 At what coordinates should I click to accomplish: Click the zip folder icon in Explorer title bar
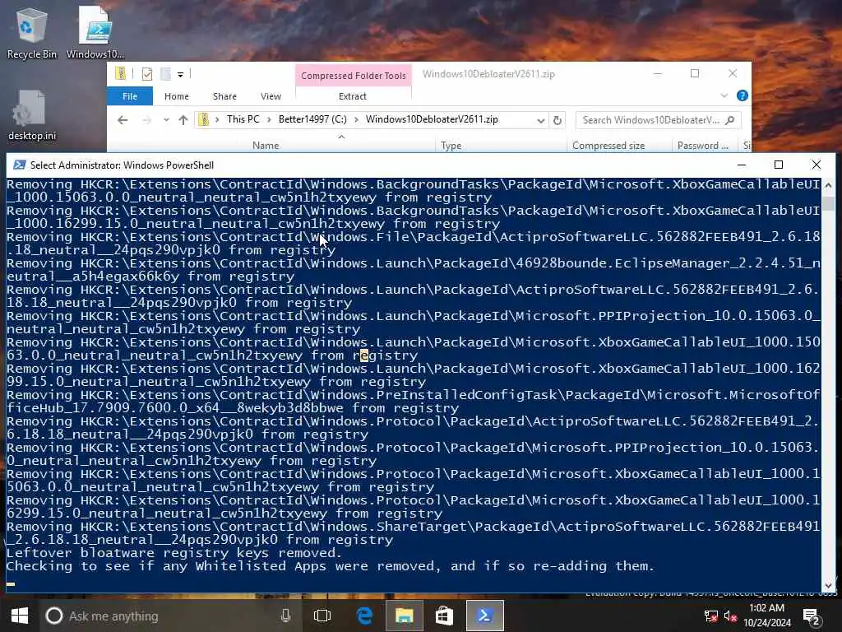click(121, 73)
